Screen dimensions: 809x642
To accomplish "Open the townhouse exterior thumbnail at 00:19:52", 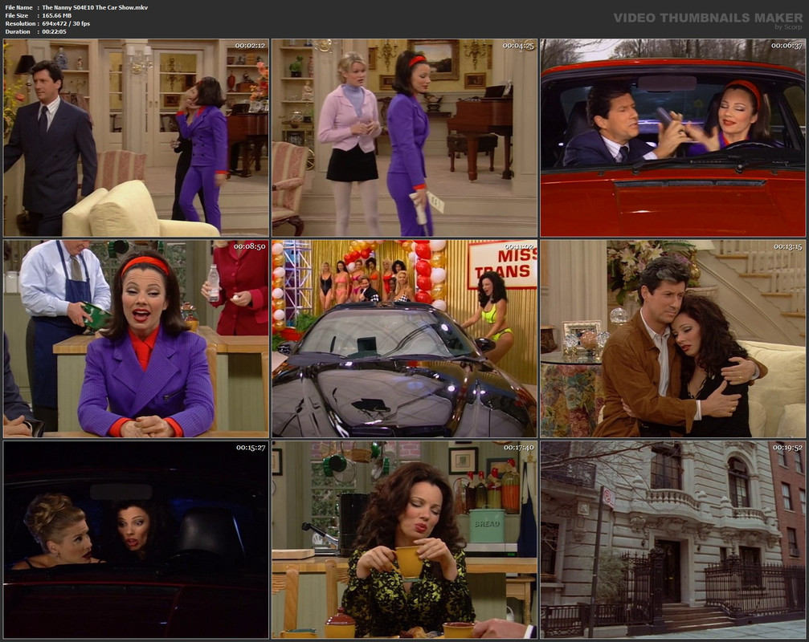I will 672,540.
